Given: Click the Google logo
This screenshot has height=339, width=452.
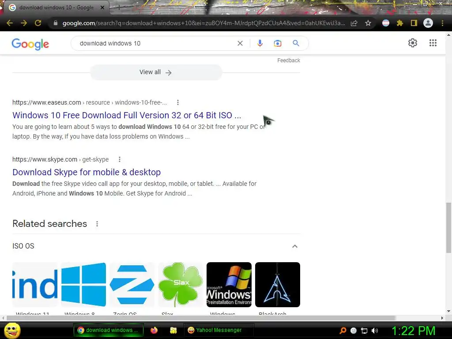Looking at the screenshot, I should (x=30, y=44).
